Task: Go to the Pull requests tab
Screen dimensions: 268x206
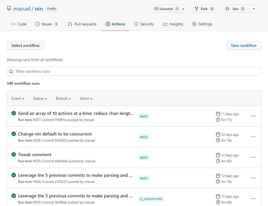Action: pyautogui.click(x=82, y=24)
